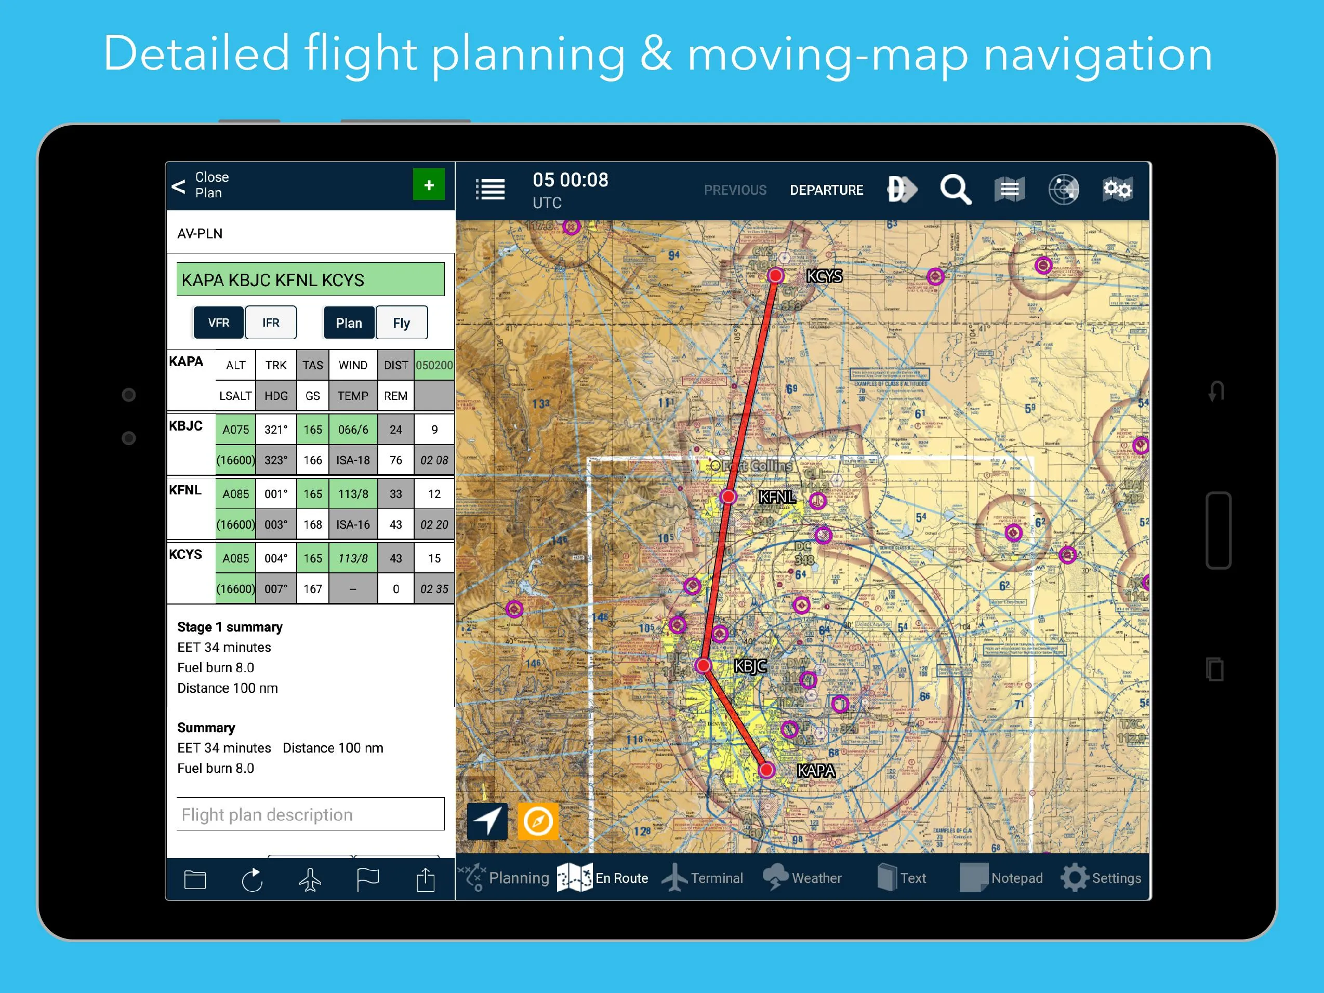Toggle IFR flight mode

(271, 321)
